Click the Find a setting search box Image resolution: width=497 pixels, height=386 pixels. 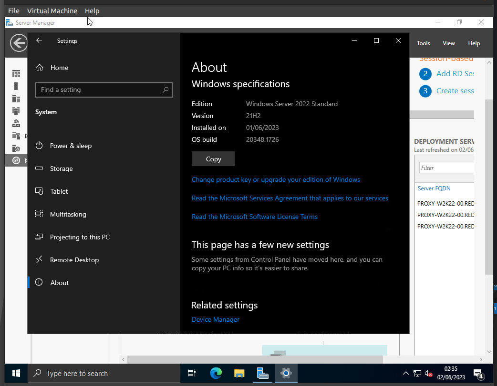[104, 90]
